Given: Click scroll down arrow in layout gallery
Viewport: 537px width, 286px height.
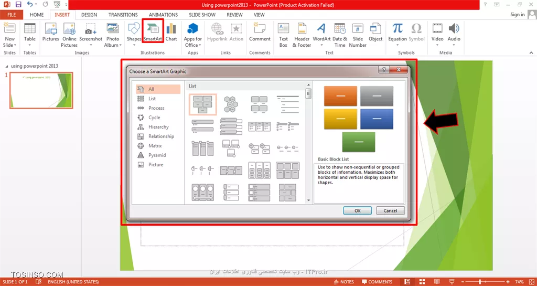Looking at the screenshot, I should click(x=308, y=200).
